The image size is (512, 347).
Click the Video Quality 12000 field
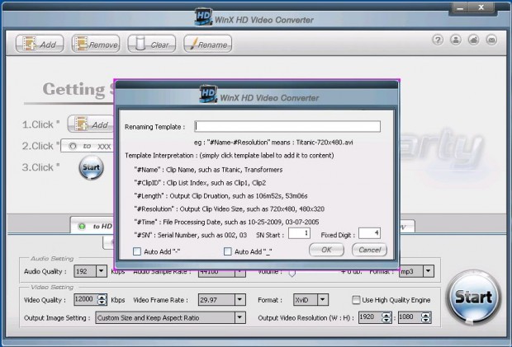[86, 299]
